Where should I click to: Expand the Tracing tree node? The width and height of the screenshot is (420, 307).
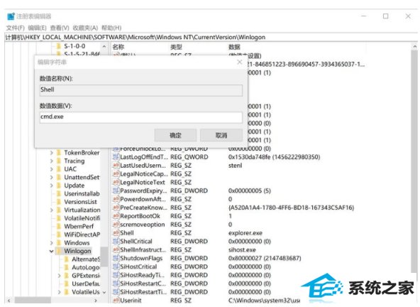point(51,161)
